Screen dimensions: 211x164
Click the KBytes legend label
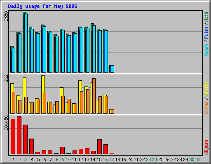coord(206,147)
